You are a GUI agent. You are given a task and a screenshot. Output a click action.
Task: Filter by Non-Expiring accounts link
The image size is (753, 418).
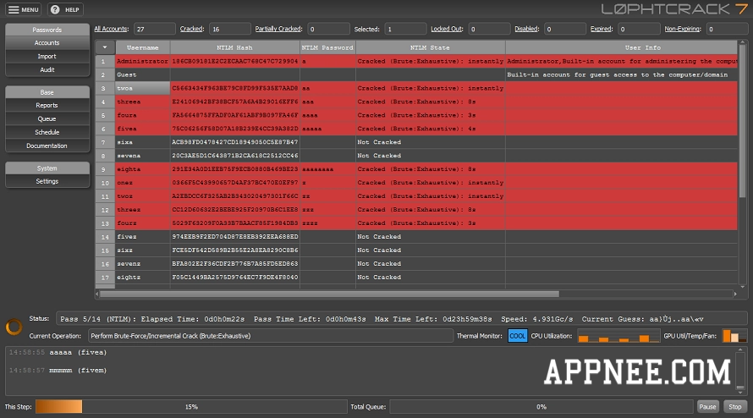pyautogui.click(x=683, y=29)
